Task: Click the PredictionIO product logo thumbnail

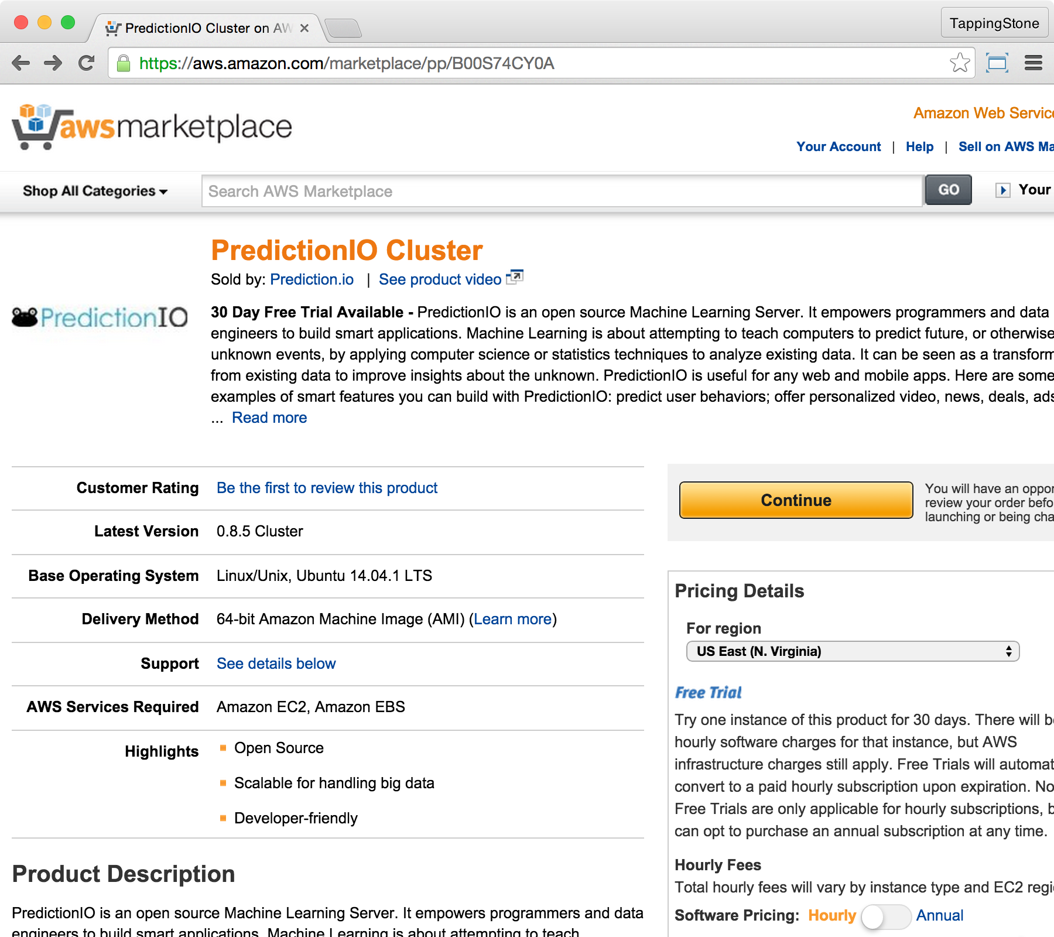Action: 100,317
